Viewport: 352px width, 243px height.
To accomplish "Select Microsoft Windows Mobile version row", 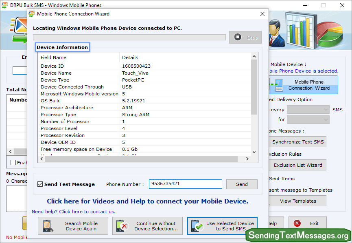I will (144, 94).
